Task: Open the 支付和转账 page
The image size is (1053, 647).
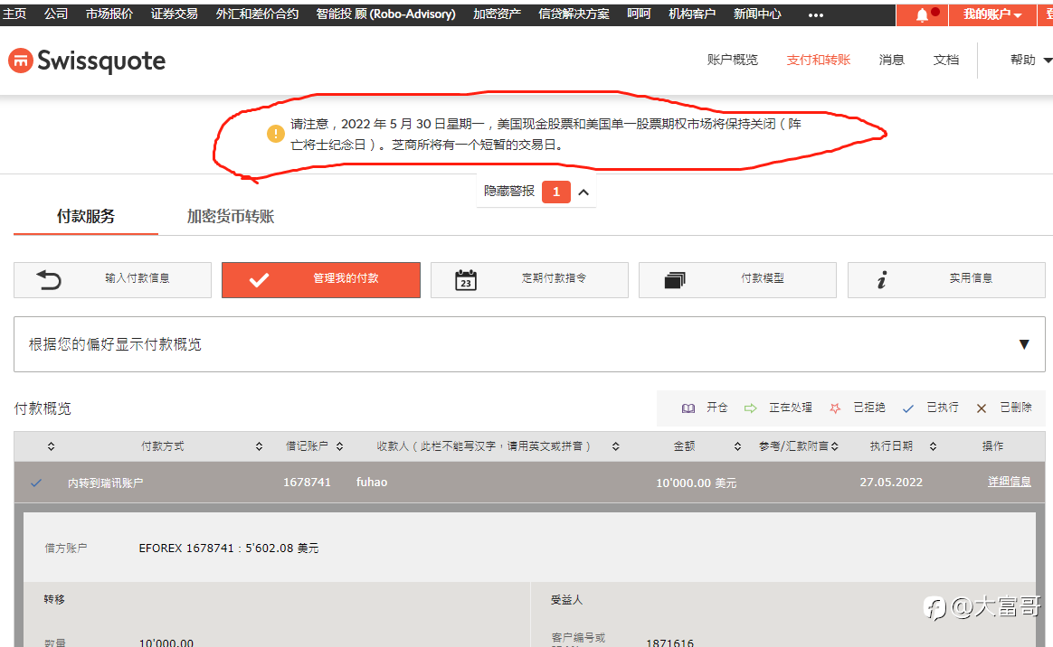Action: [819, 60]
